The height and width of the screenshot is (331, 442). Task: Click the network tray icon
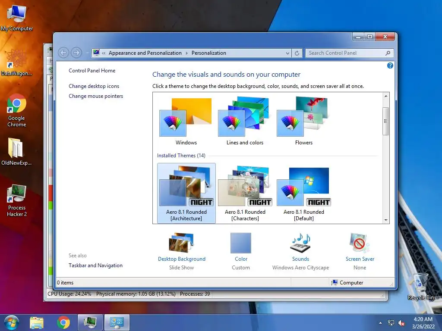click(391, 323)
